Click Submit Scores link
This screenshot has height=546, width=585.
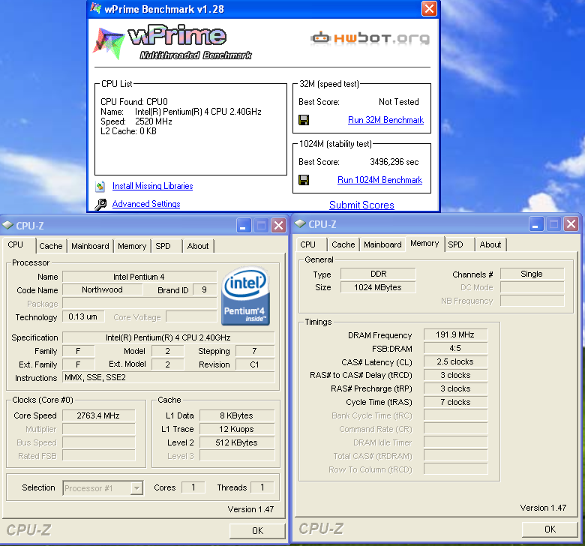pyautogui.click(x=361, y=205)
